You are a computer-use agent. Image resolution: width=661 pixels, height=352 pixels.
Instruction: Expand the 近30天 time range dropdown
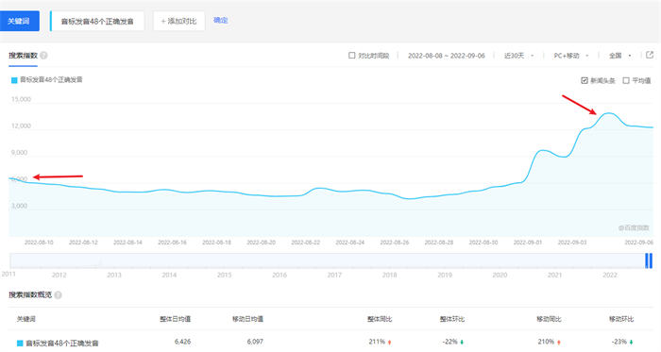tap(519, 56)
